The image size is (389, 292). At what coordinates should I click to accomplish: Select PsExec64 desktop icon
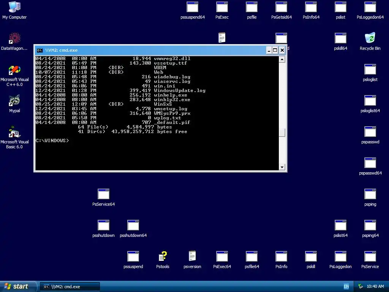click(x=222, y=260)
